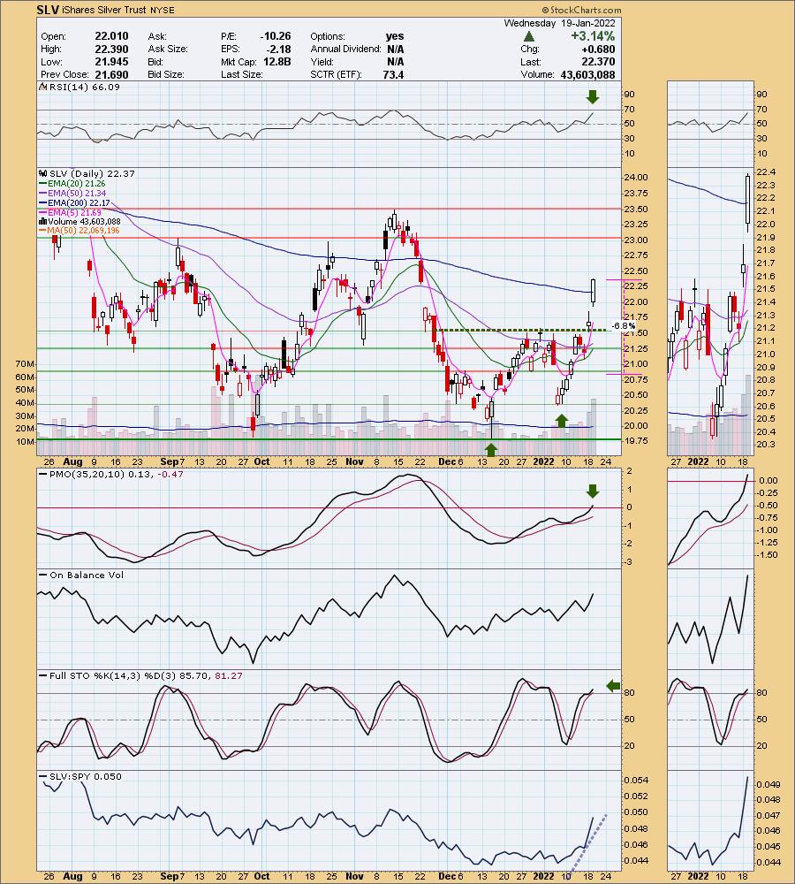The image size is (795, 884).
Task: Click the volume bars icon in legend
Action: click(x=42, y=222)
